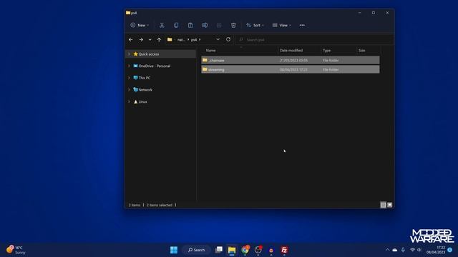Select Linux in navigation pane
This screenshot has height=257, width=458.
pyautogui.click(x=142, y=102)
